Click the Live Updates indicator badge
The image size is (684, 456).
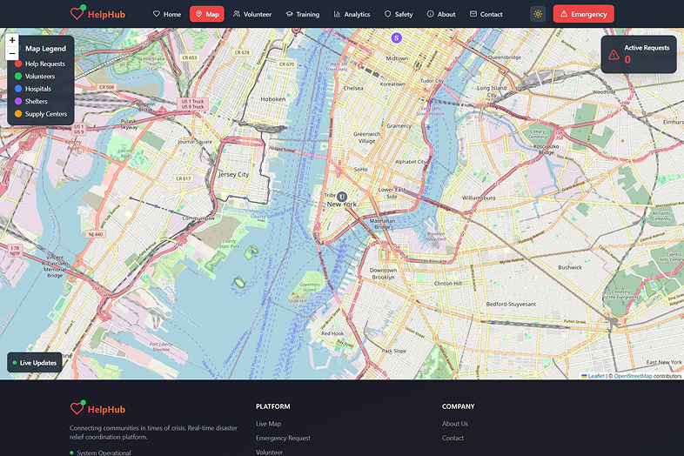(x=35, y=363)
